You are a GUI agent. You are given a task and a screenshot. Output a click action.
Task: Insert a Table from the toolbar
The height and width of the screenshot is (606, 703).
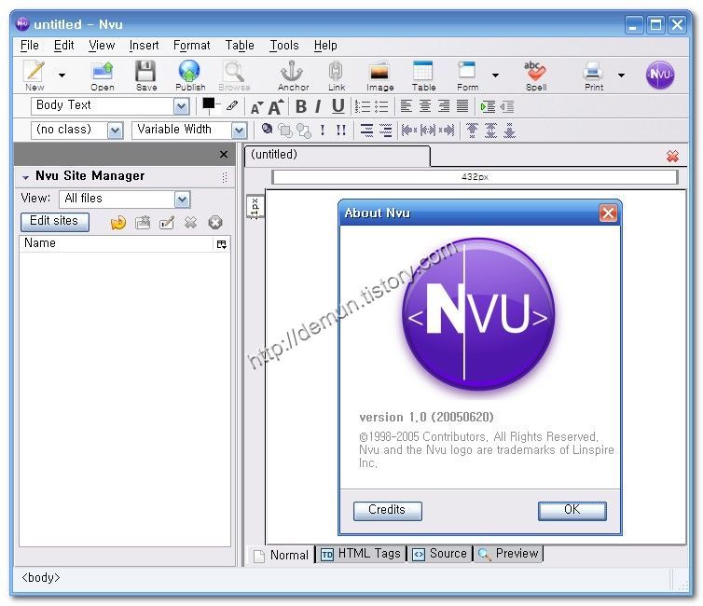[x=423, y=76]
